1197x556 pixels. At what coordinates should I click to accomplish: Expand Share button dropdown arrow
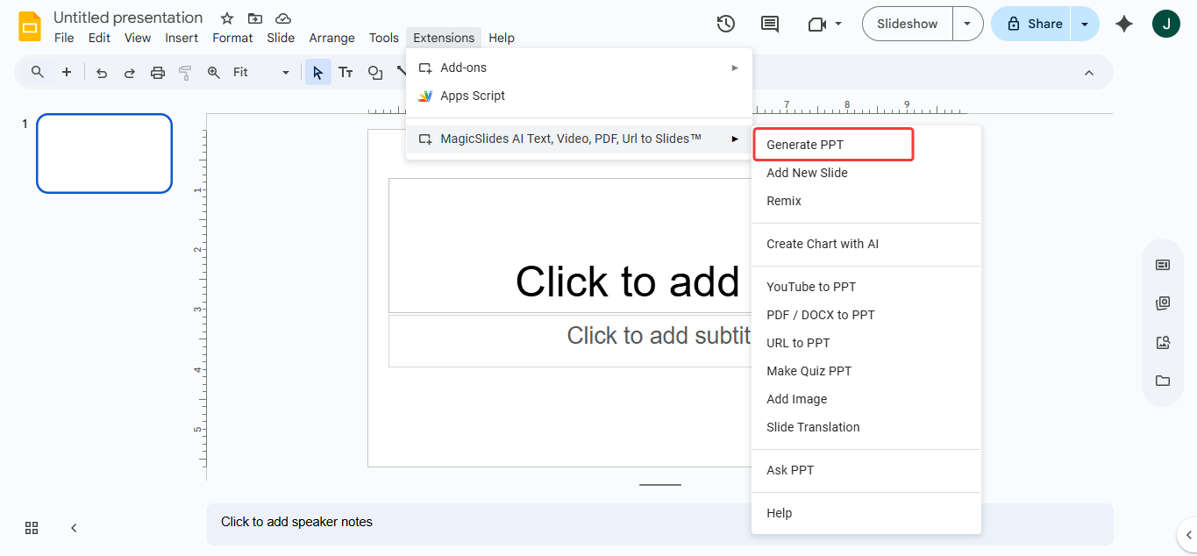(x=1085, y=24)
